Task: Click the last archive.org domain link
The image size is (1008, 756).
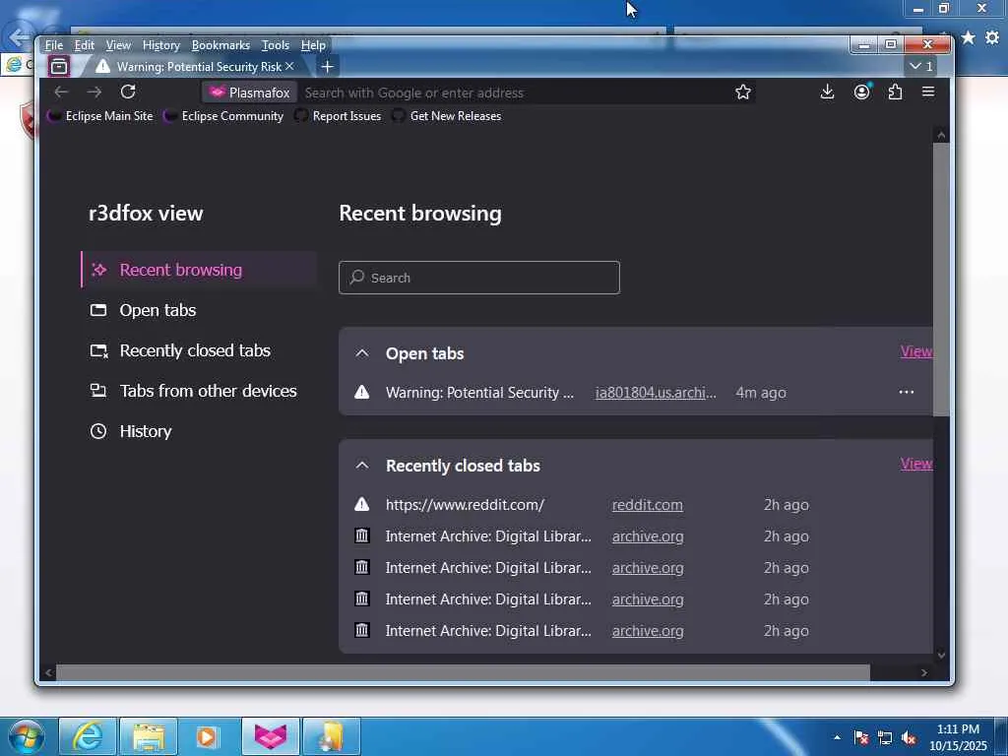Action: click(648, 631)
